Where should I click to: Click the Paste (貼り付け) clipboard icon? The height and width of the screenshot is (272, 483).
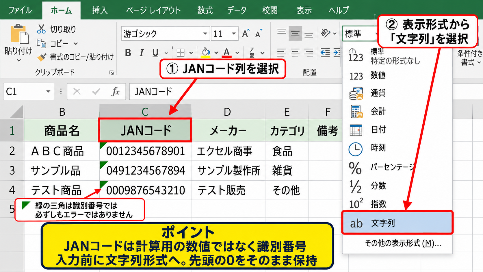click(19, 34)
